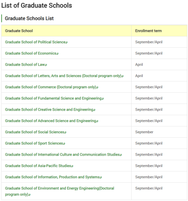Click external-link icon after Sport Sciences
188x201 pixels.
tap(64, 144)
